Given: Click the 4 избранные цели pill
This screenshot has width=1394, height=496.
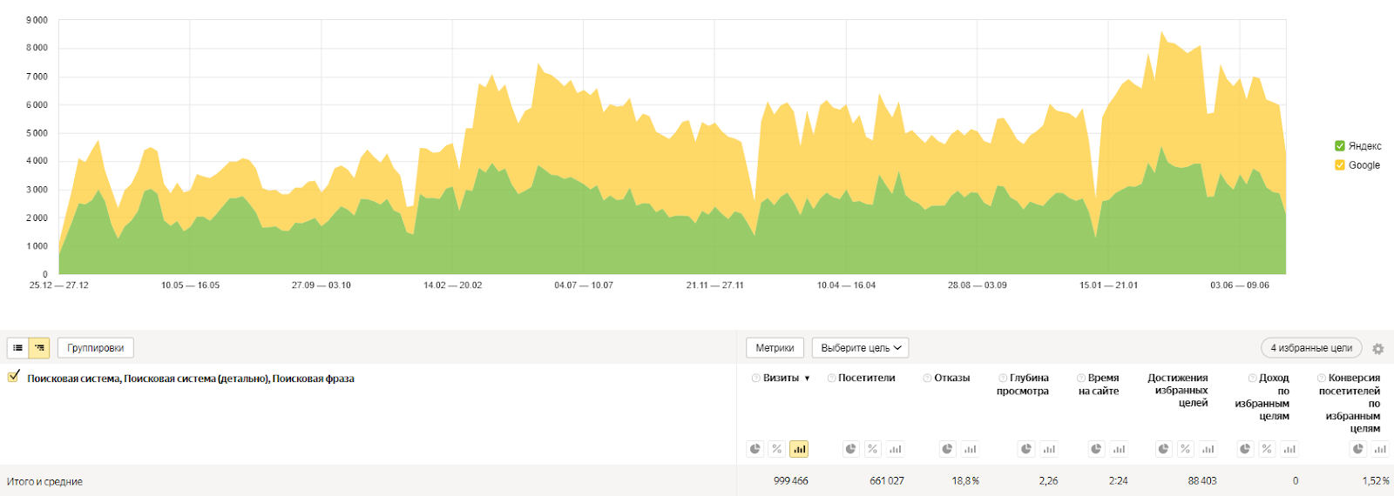Looking at the screenshot, I should coord(1310,348).
